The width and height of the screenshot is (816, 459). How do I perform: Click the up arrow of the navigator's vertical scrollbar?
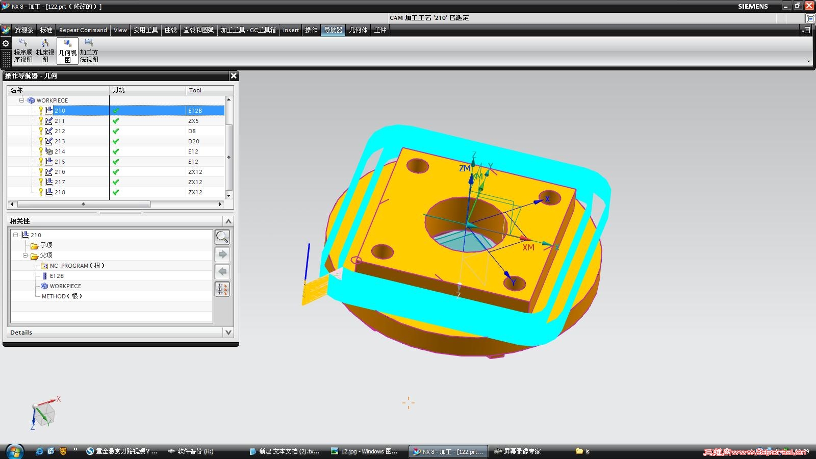[228, 99]
